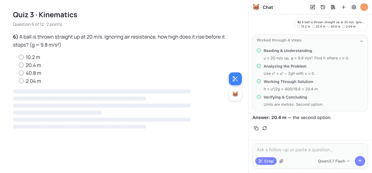The height and width of the screenshot is (173, 372).
Task: Open the Qwen3.7 Flash model dropdown
Action: (334, 161)
